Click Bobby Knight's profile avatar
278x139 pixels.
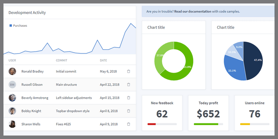click(13, 111)
